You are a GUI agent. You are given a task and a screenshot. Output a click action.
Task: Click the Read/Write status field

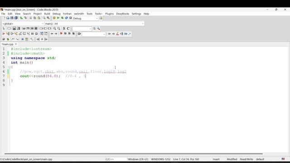[246, 159]
